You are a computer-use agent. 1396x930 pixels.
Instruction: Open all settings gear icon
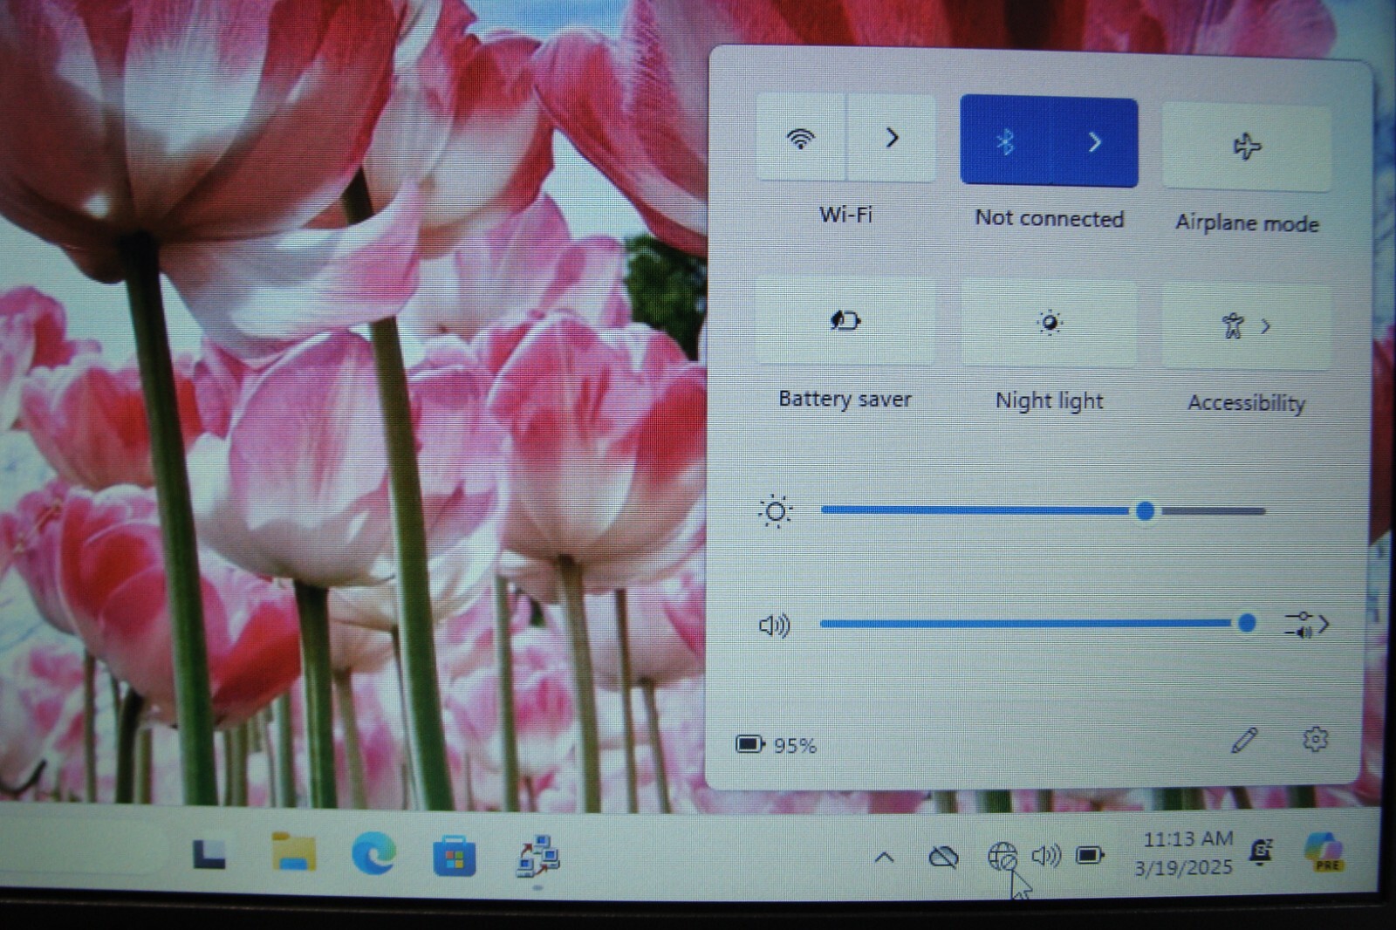[1315, 740]
